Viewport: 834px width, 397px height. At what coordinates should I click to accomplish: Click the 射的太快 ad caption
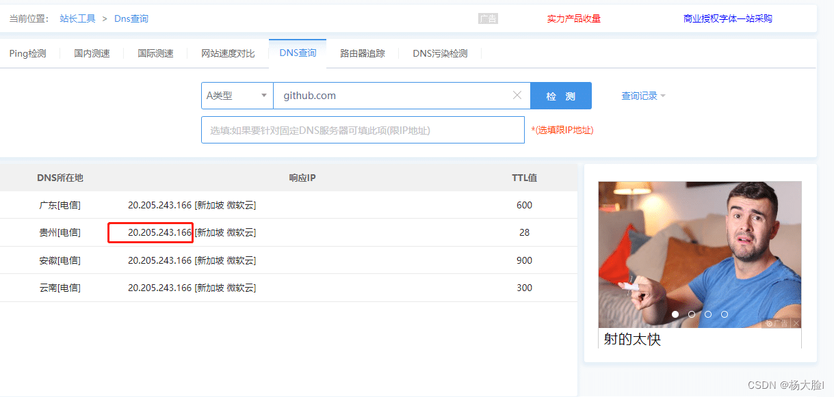(632, 339)
